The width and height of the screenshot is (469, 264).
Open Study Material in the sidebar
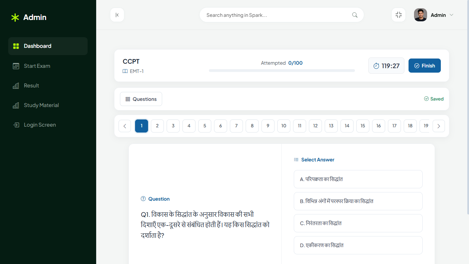(48, 105)
